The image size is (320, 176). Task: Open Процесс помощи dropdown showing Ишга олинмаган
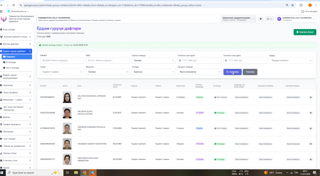200,72
